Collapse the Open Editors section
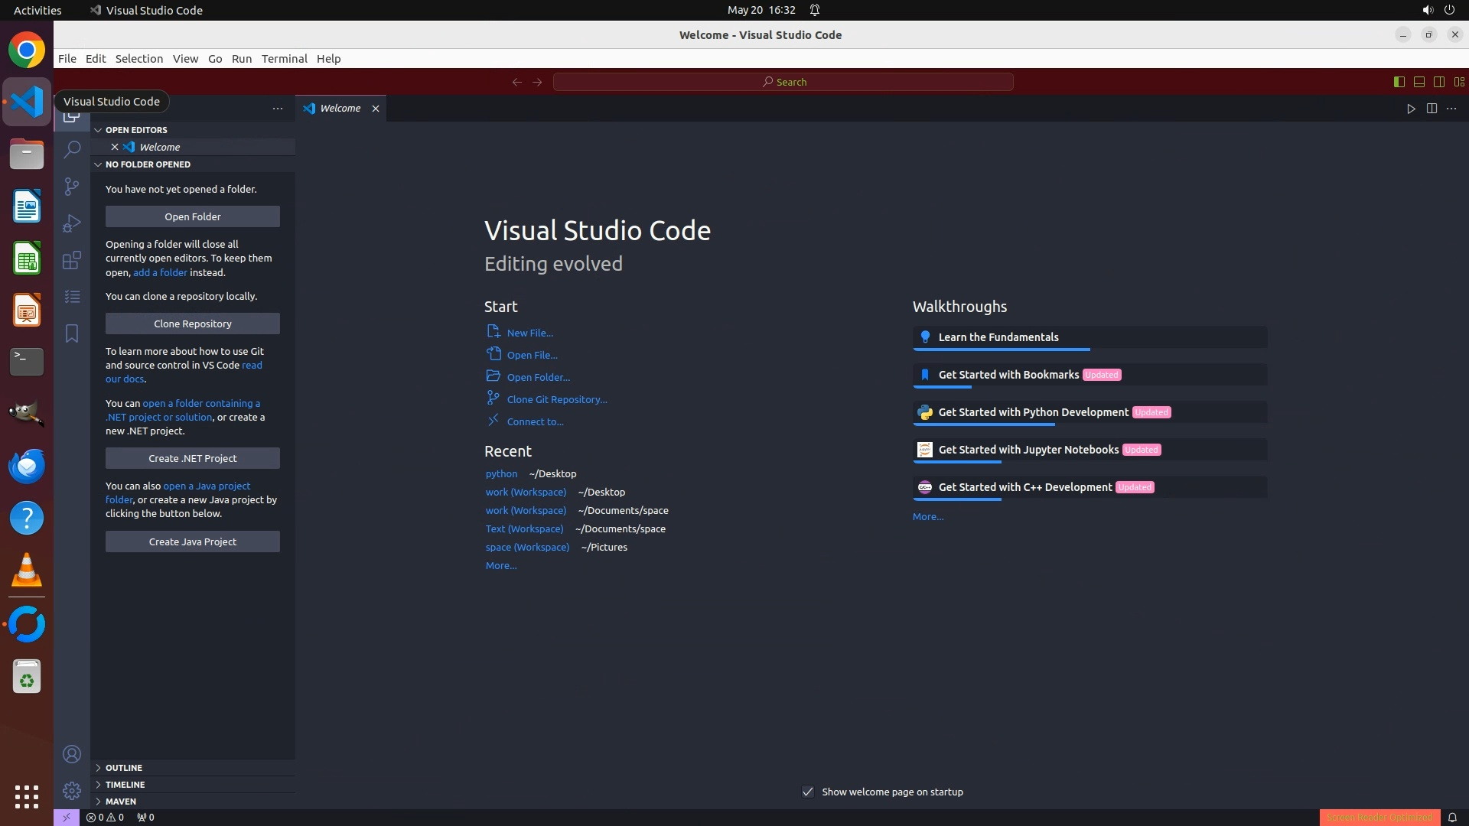The height and width of the screenshot is (826, 1469). pyautogui.click(x=136, y=130)
